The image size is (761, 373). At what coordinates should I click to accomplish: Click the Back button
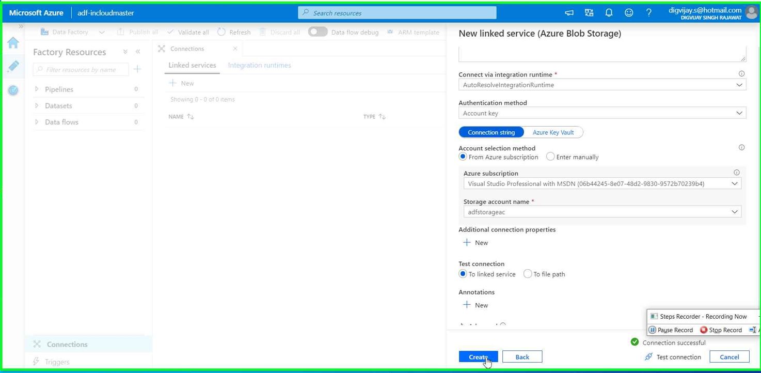[x=522, y=357]
